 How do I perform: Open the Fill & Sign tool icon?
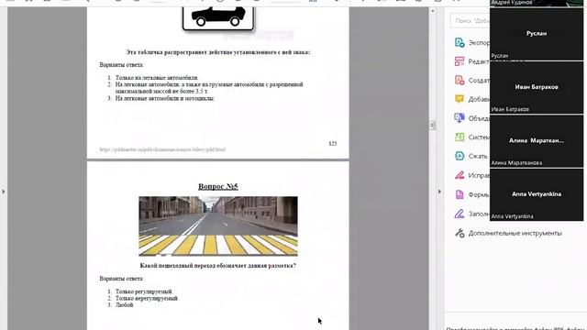coord(460,214)
